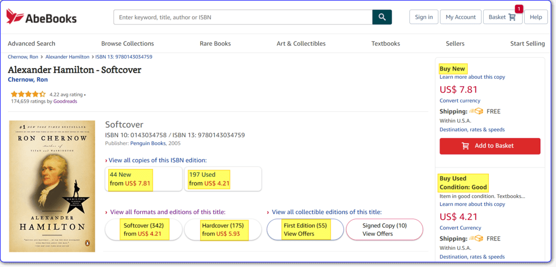556x267 pixels.
Task: Choose the Hardcover (175) format
Action: click(223, 230)
